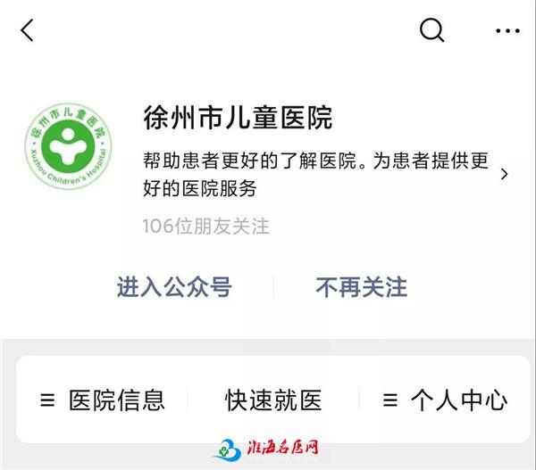
Task: Open the 个人中心 menu
Action: click(445, 400)
